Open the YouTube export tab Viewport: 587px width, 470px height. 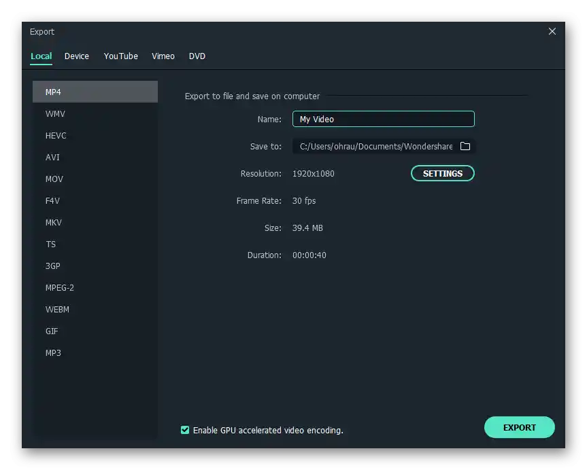(x=121, y=56)
